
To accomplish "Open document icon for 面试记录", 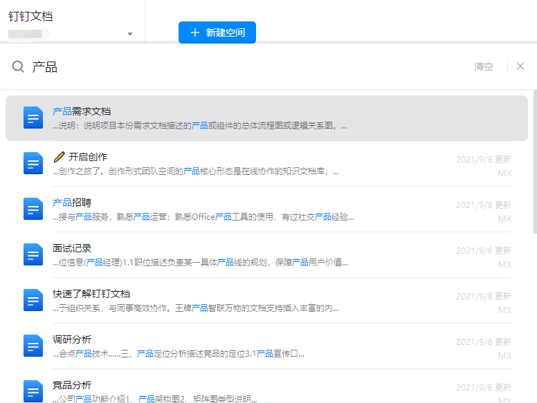I will pos(33,254).
